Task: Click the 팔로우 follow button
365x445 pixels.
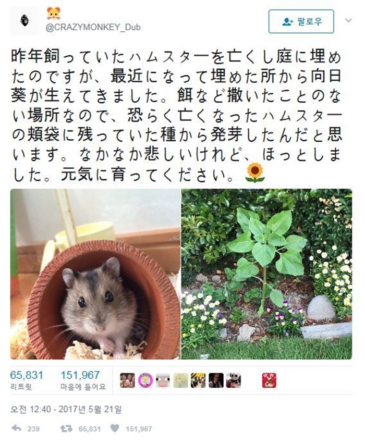Action: [x=301, y=21]
